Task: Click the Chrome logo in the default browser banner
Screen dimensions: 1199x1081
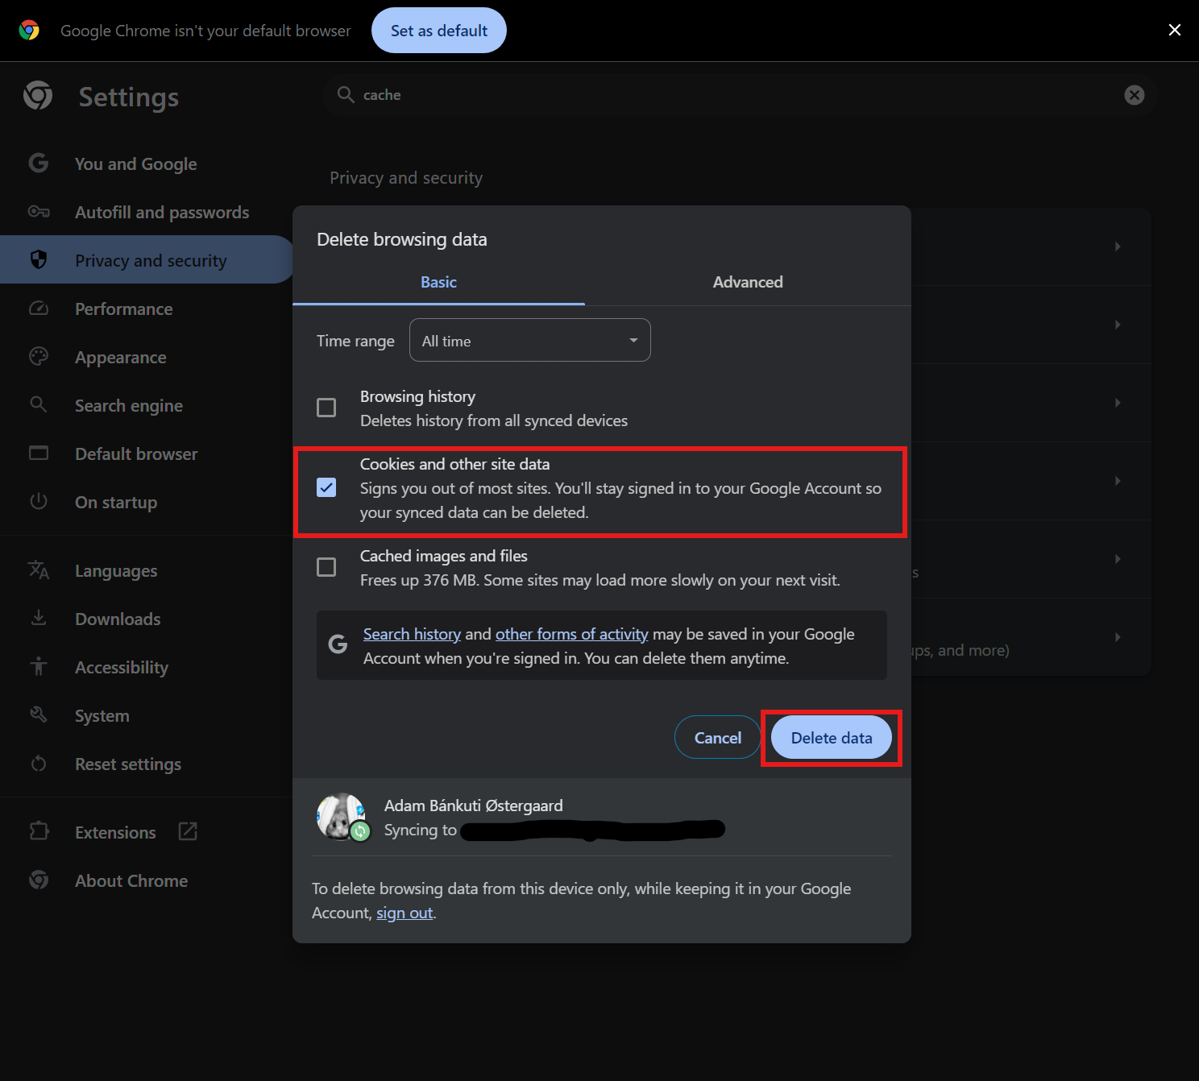Action: click(x=29, y=31)
